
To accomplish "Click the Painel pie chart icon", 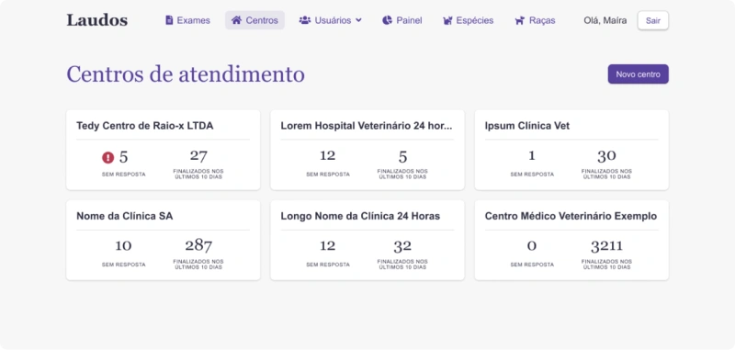I will point(387,20).
